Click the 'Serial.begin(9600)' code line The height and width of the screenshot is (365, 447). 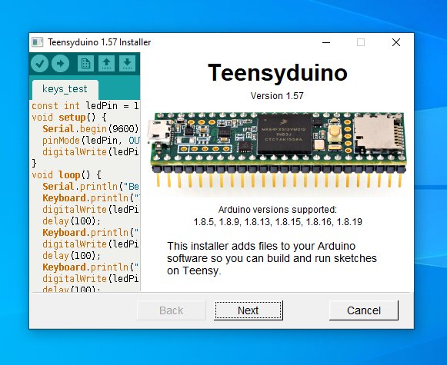click(x=90, y=129)
